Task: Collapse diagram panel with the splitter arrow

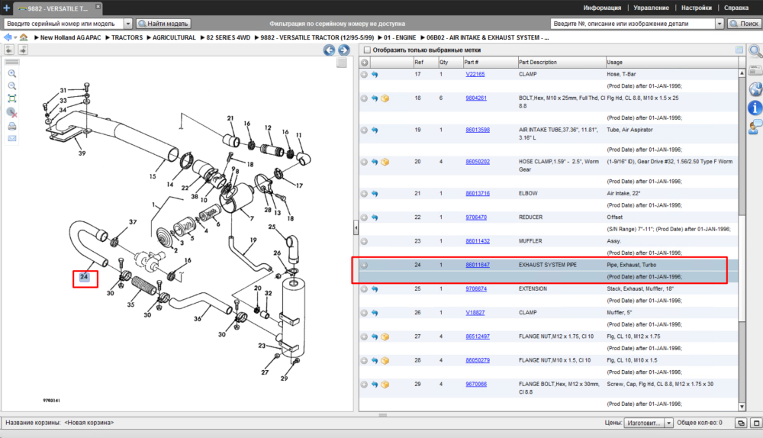Action: click(x=356, y=227)
